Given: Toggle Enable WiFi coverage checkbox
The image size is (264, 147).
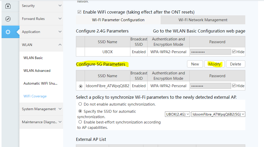Looking at the screenshot, I should tap(79, 12).
